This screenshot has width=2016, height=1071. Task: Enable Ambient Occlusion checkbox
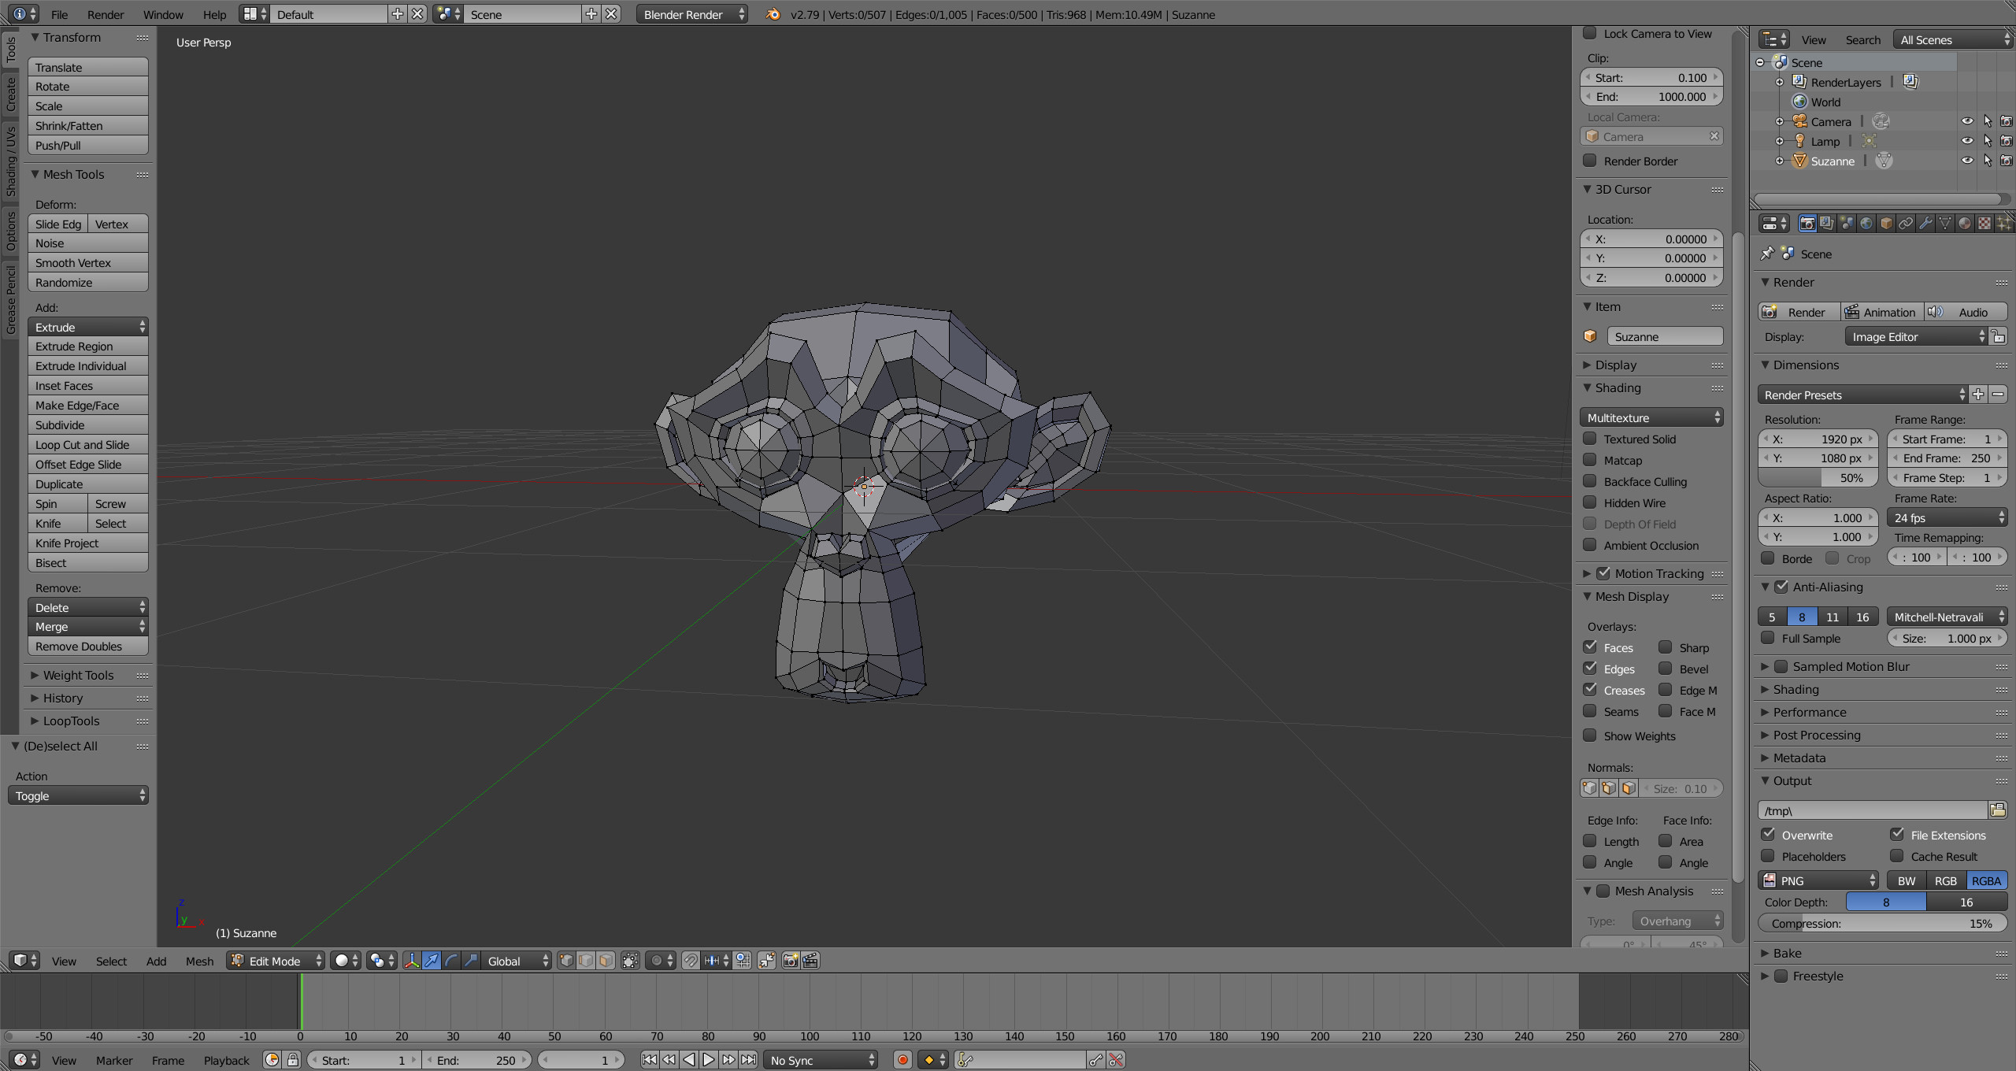1590,545
